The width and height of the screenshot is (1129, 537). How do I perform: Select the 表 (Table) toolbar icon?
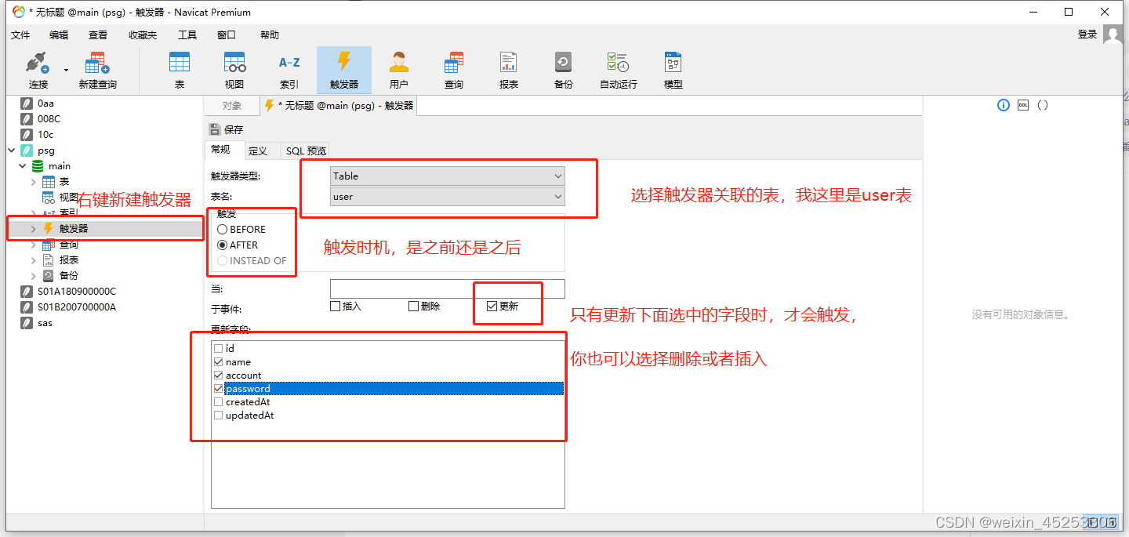pos(180,69)
